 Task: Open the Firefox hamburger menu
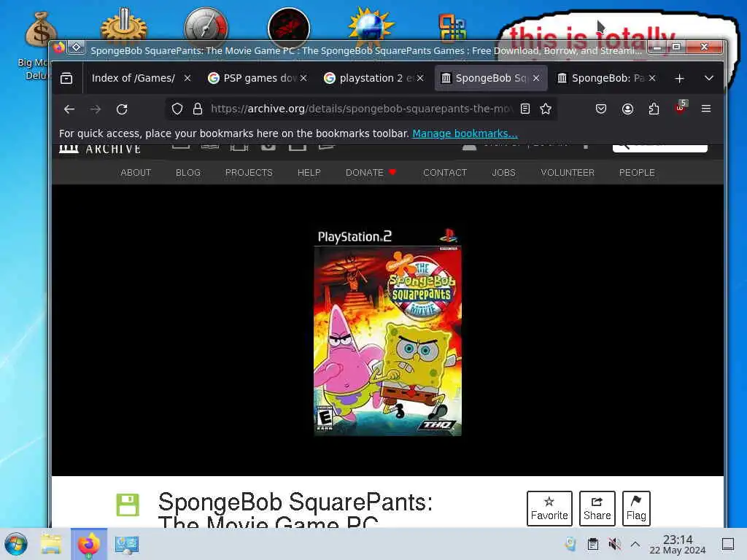coord(706,109)
